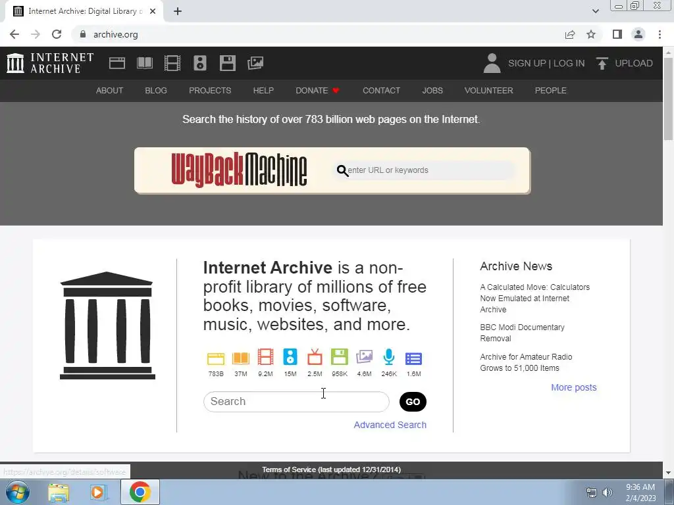Click the Wayback Machine logo
Viewport: 674px width, 505px height.
[x=239, y=170]
